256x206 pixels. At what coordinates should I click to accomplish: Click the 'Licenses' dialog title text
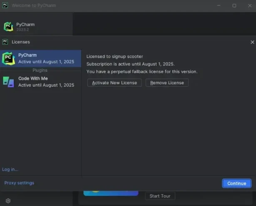click(x=21, y=42)
